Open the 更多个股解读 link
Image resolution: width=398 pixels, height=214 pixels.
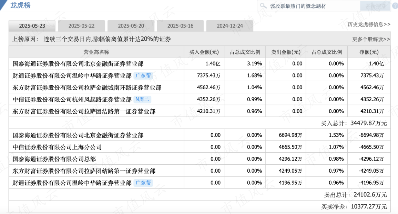(371, 39)
